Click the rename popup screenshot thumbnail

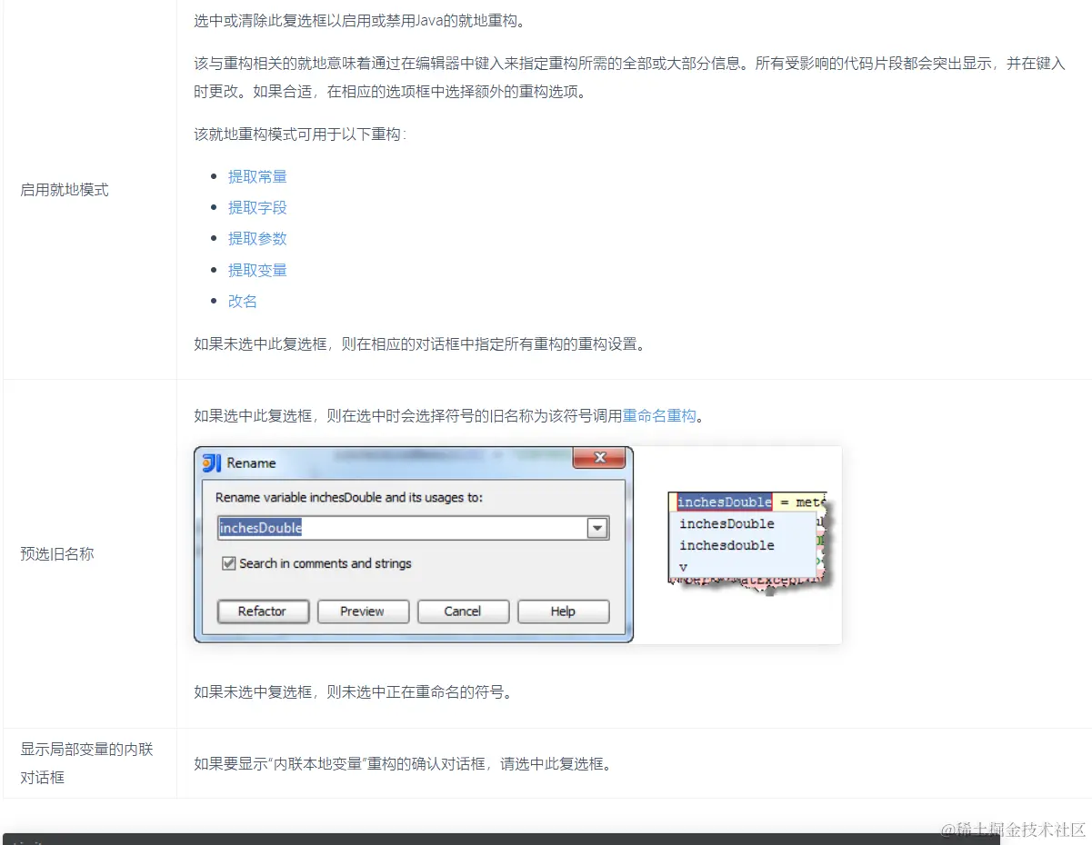coord(749,543)
